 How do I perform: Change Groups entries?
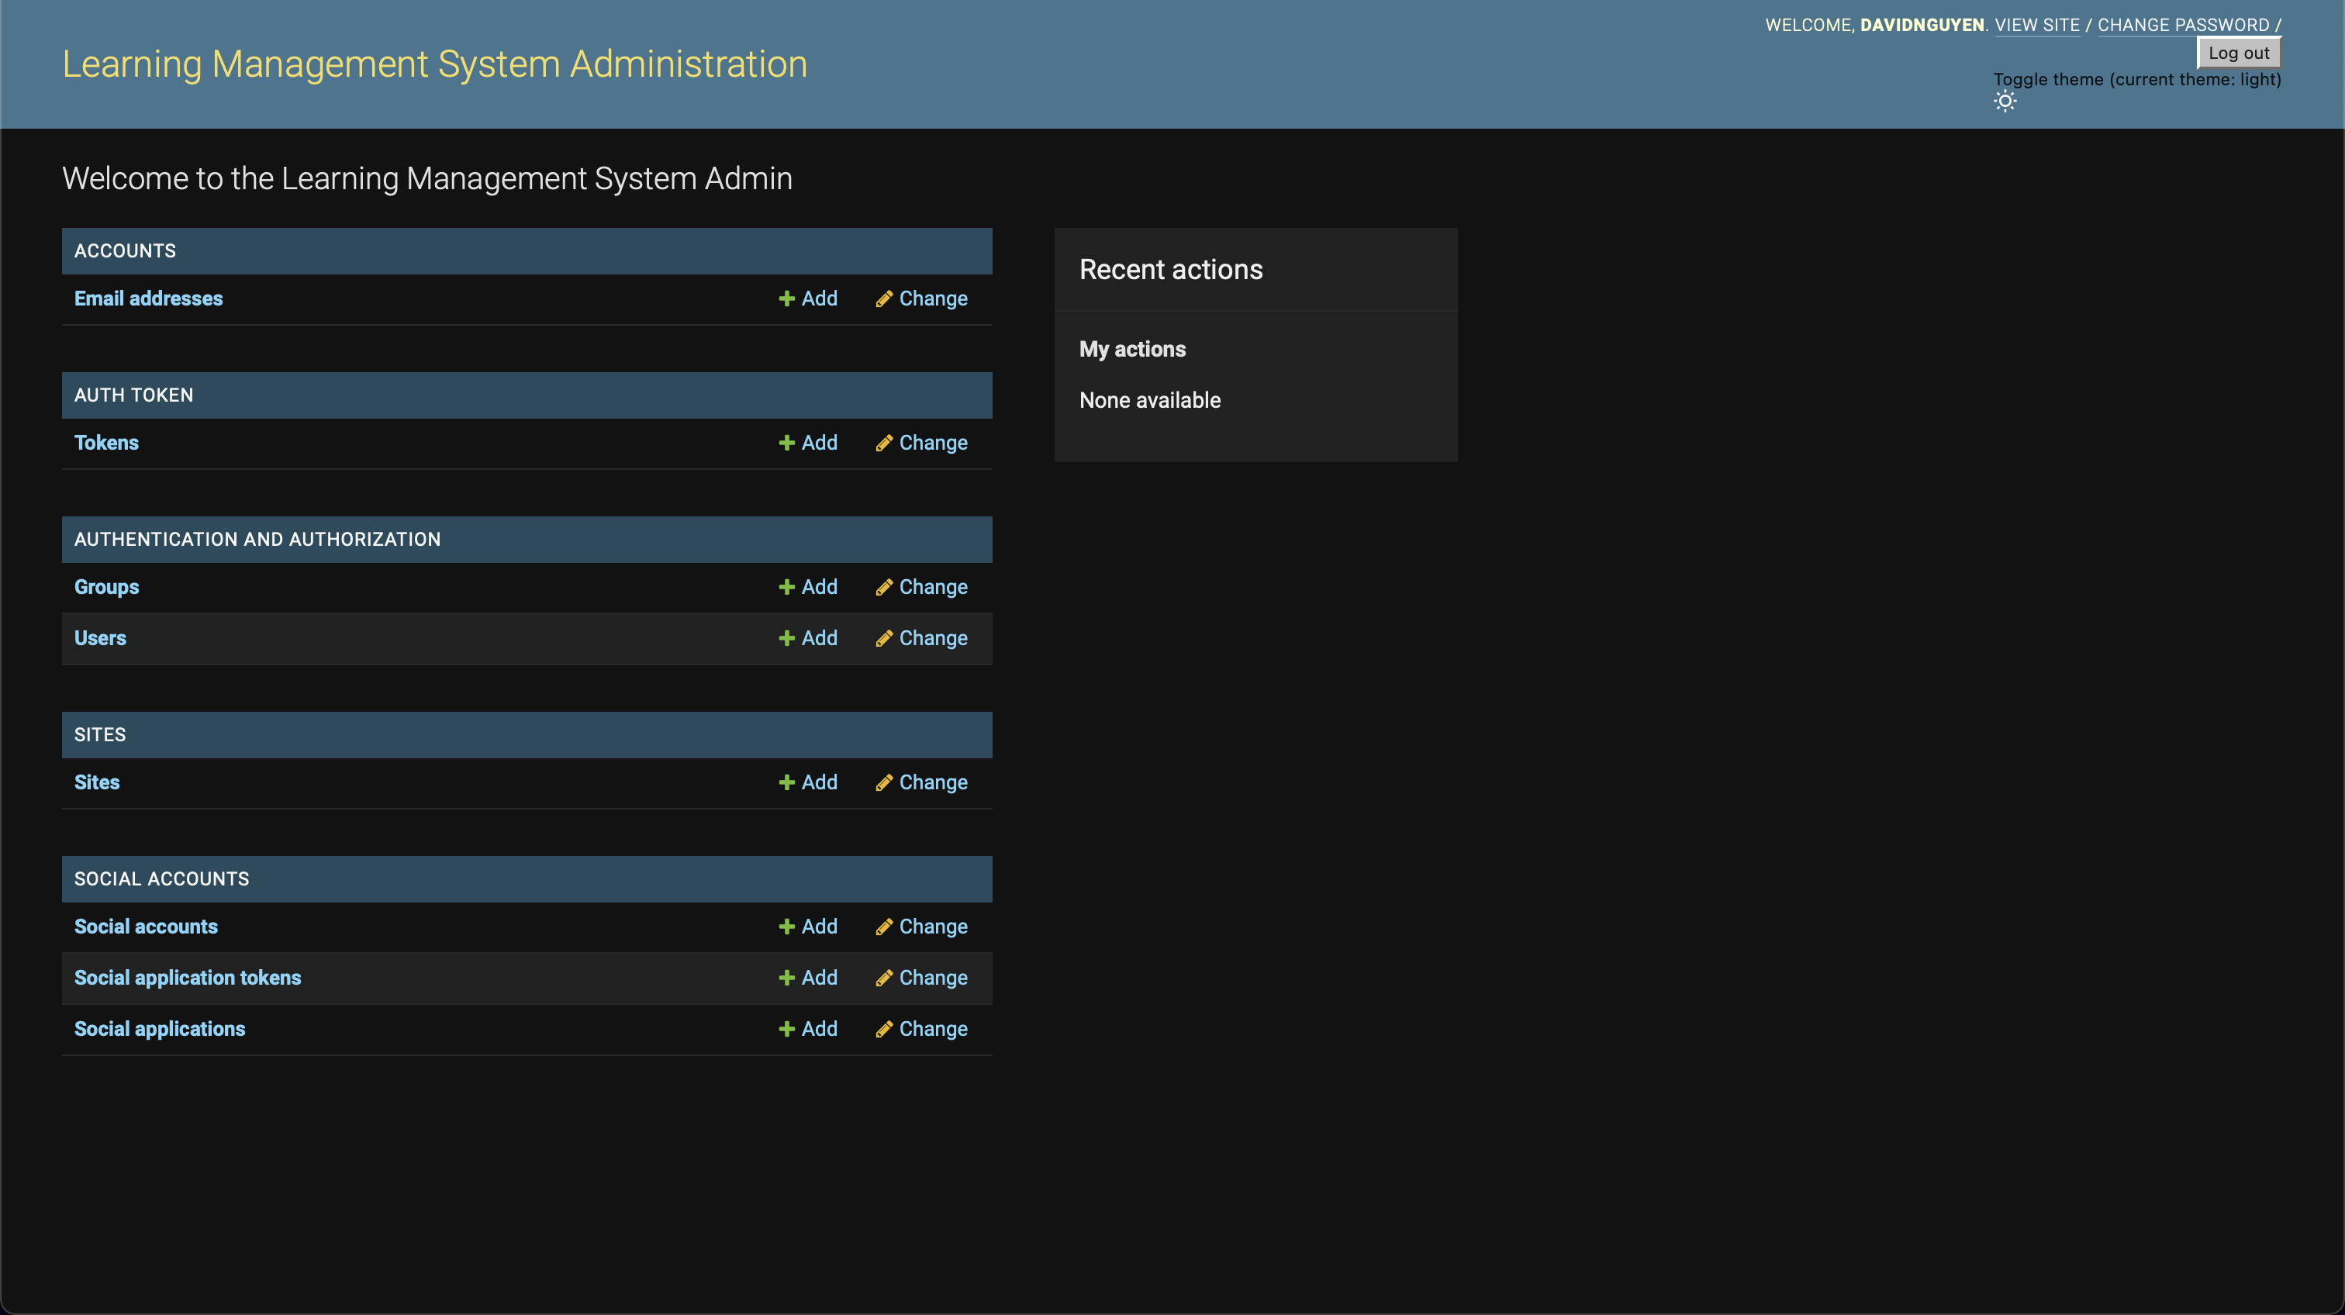(x=921, y=587)
